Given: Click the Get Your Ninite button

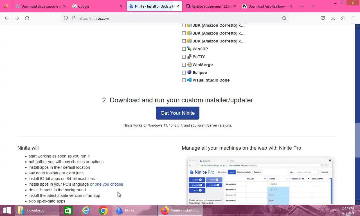Looking at the screenshot, I should click(177, 113).
